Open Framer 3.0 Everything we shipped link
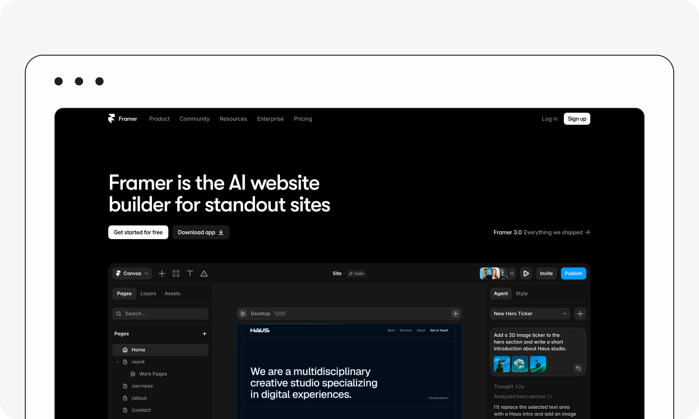The height and width of the screenshot is (419, 699). [x=542, y=232]
